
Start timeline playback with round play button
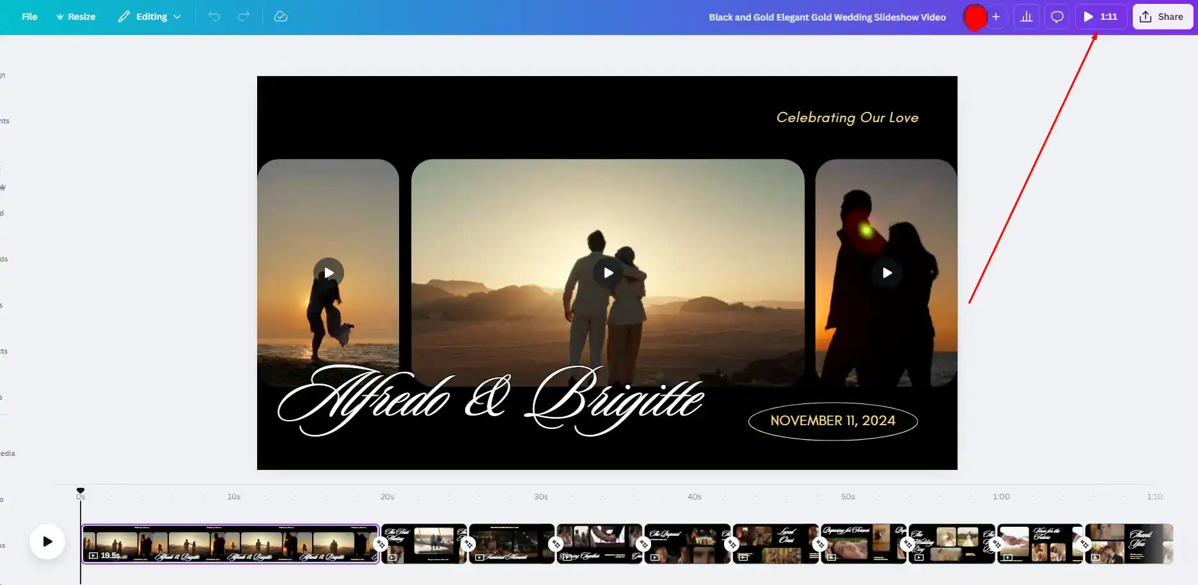coord(47,542)
